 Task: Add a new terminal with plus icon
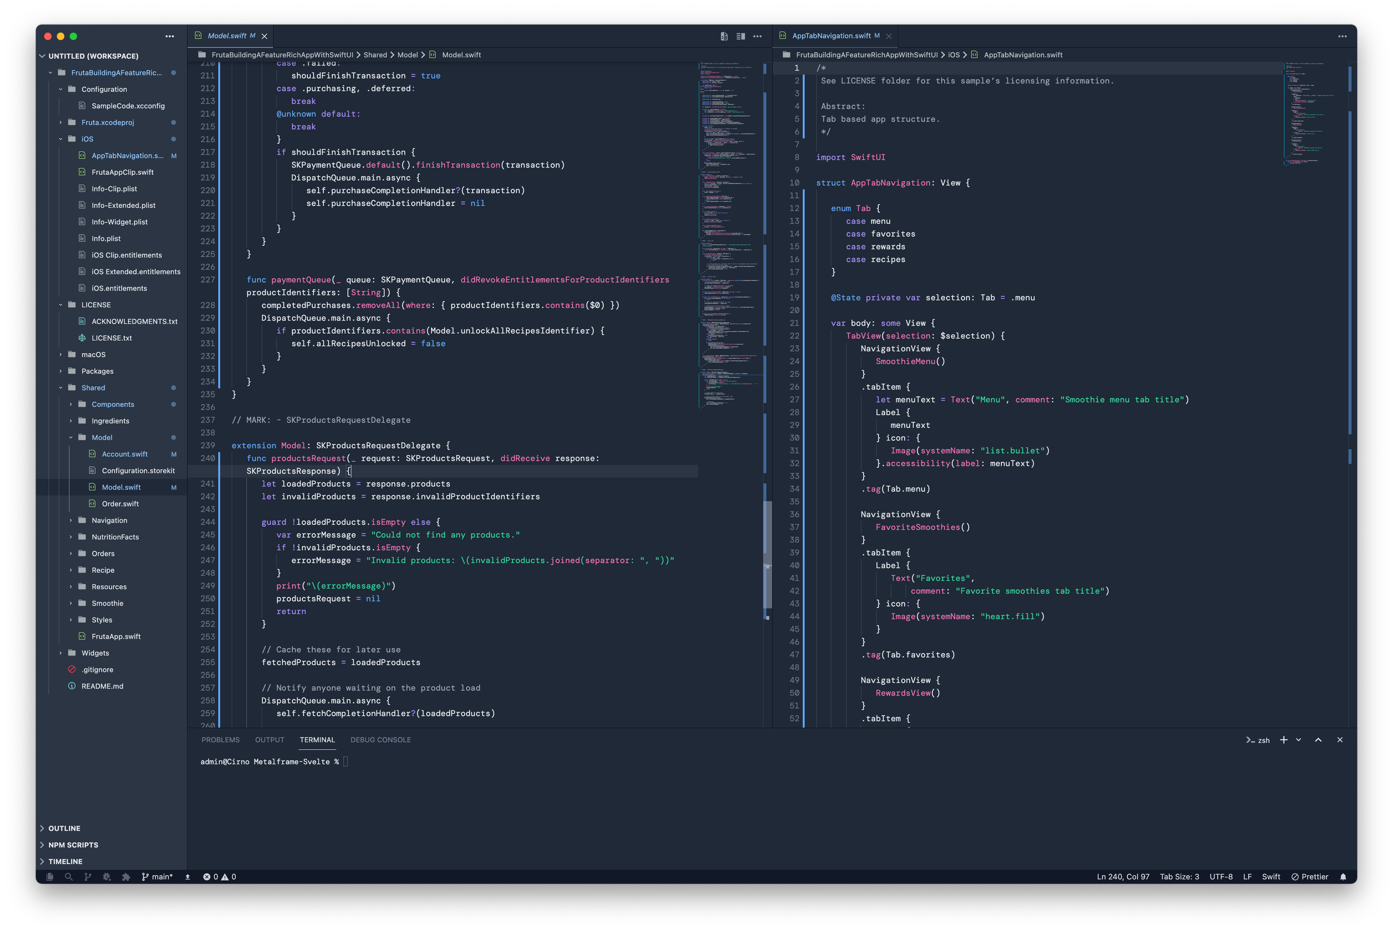[1284, 740]
